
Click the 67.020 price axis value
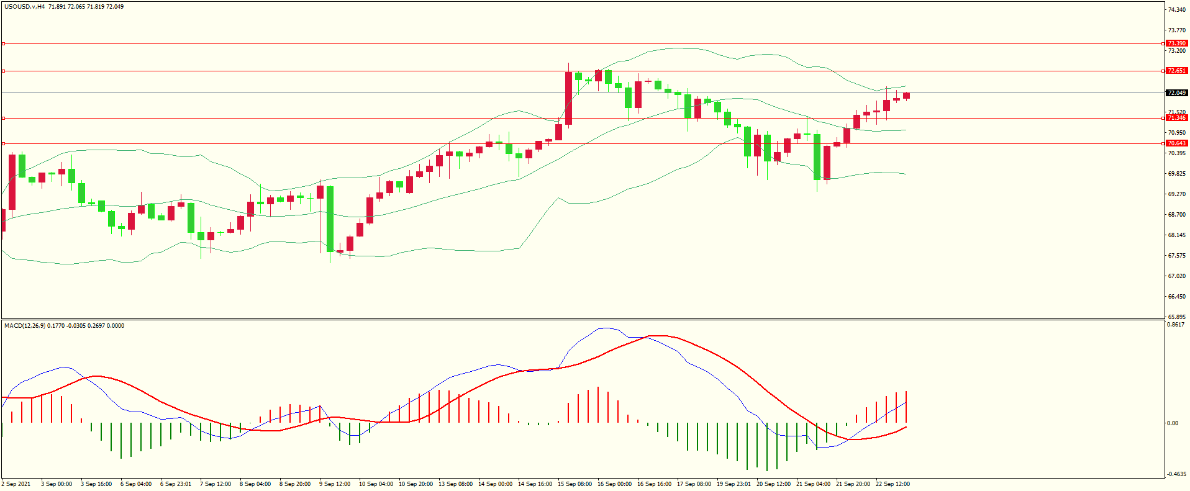tap(1177, 276)
